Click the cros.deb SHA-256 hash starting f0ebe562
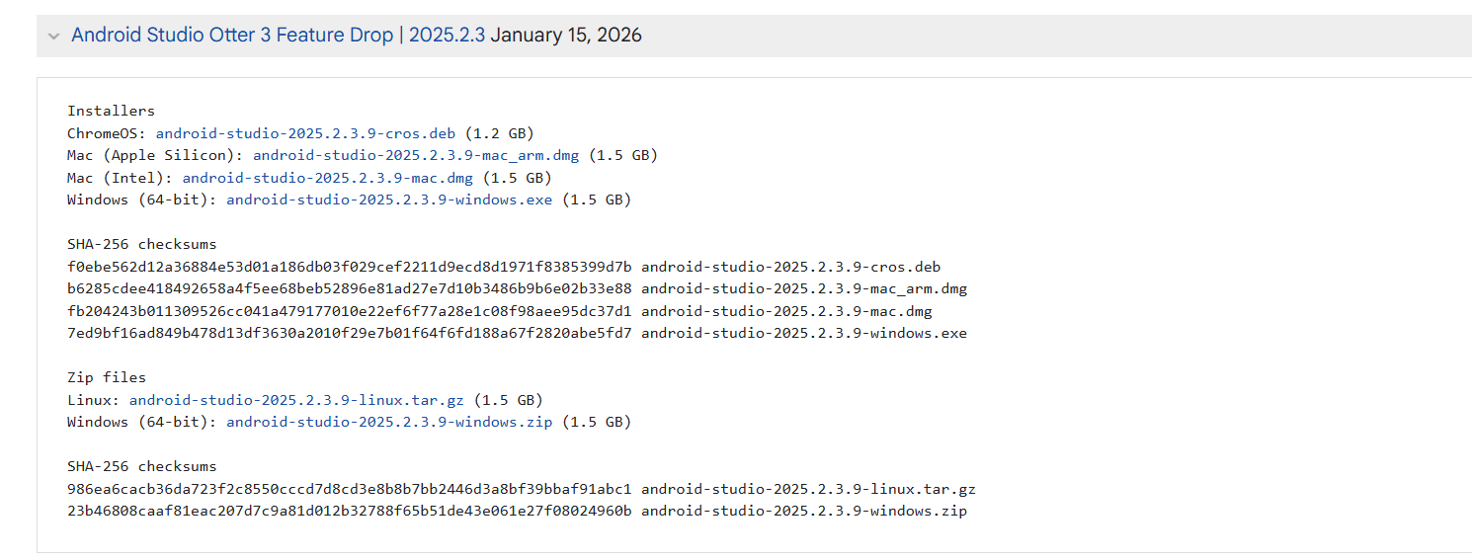Image resolution: width=1472 pixels, height=560 pixels. (350, 267)
